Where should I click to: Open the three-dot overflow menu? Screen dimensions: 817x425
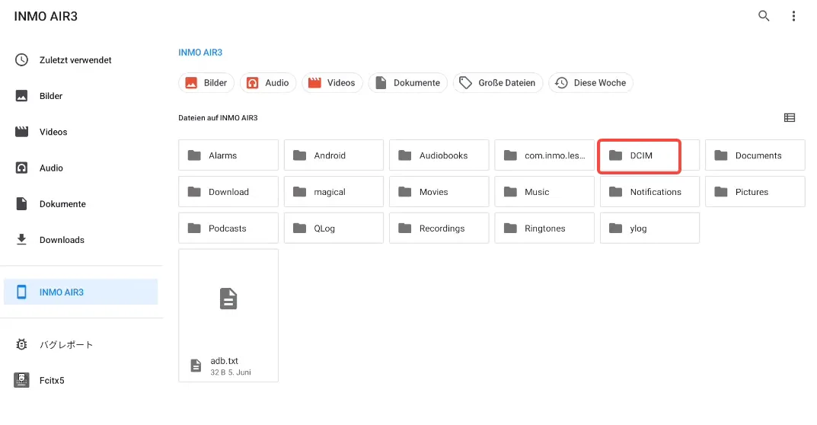[793, 16]
